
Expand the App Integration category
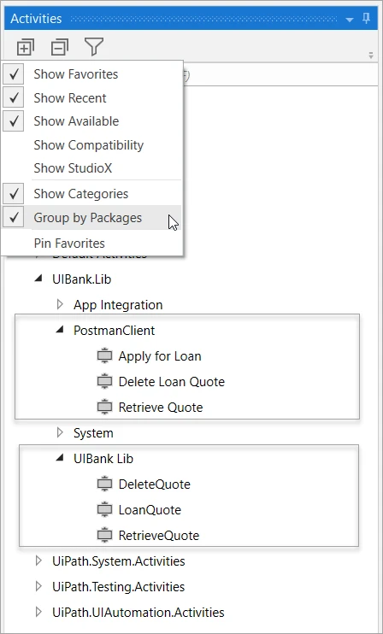pyautogui.click(x=60, y=304)
